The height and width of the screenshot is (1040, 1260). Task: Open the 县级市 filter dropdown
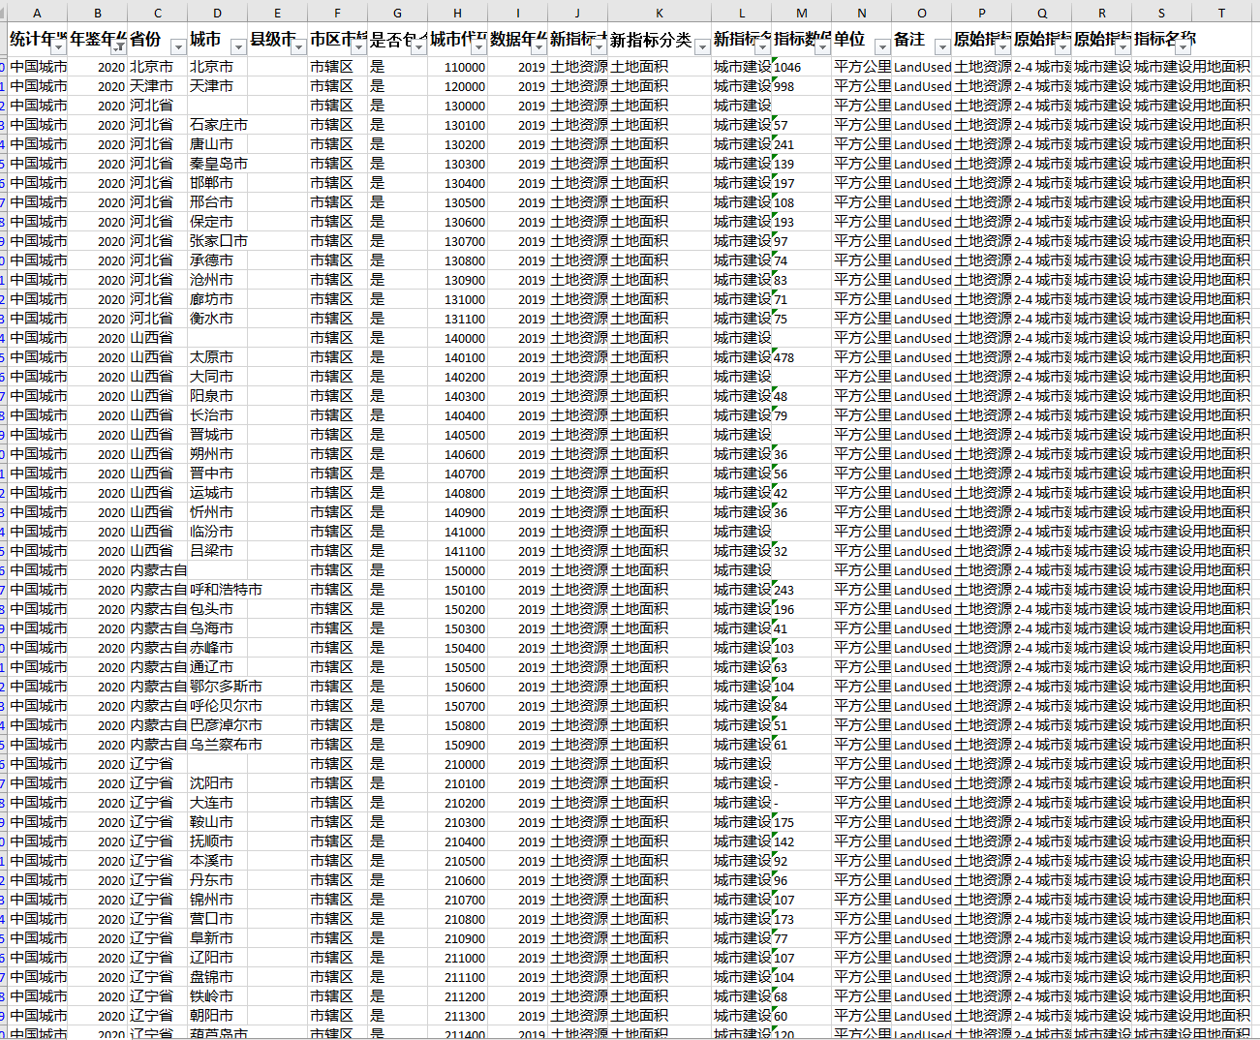(x=298, y=47)
